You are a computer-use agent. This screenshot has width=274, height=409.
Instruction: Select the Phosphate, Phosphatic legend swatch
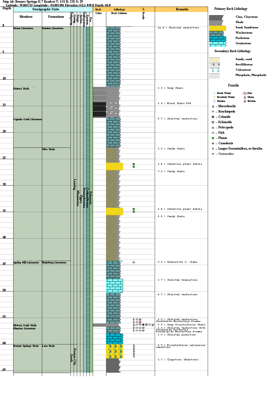tap(214, 76)
